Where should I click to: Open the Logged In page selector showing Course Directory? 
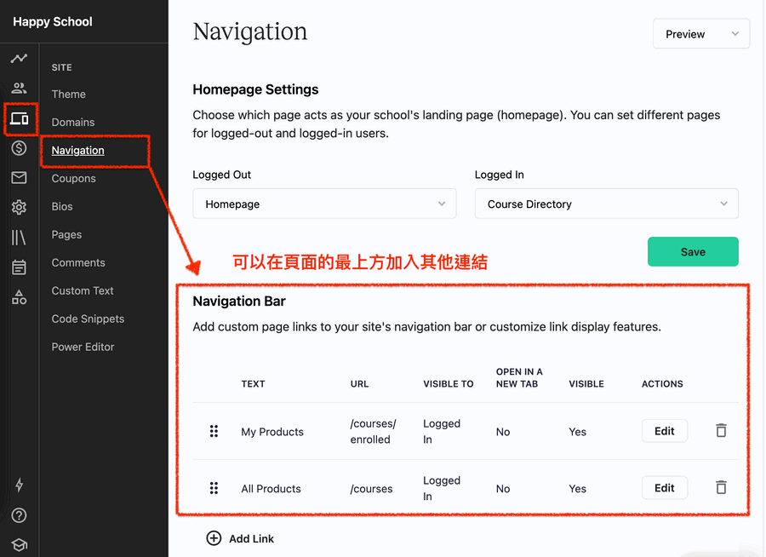pyautogui.click(x=606, y=204)
